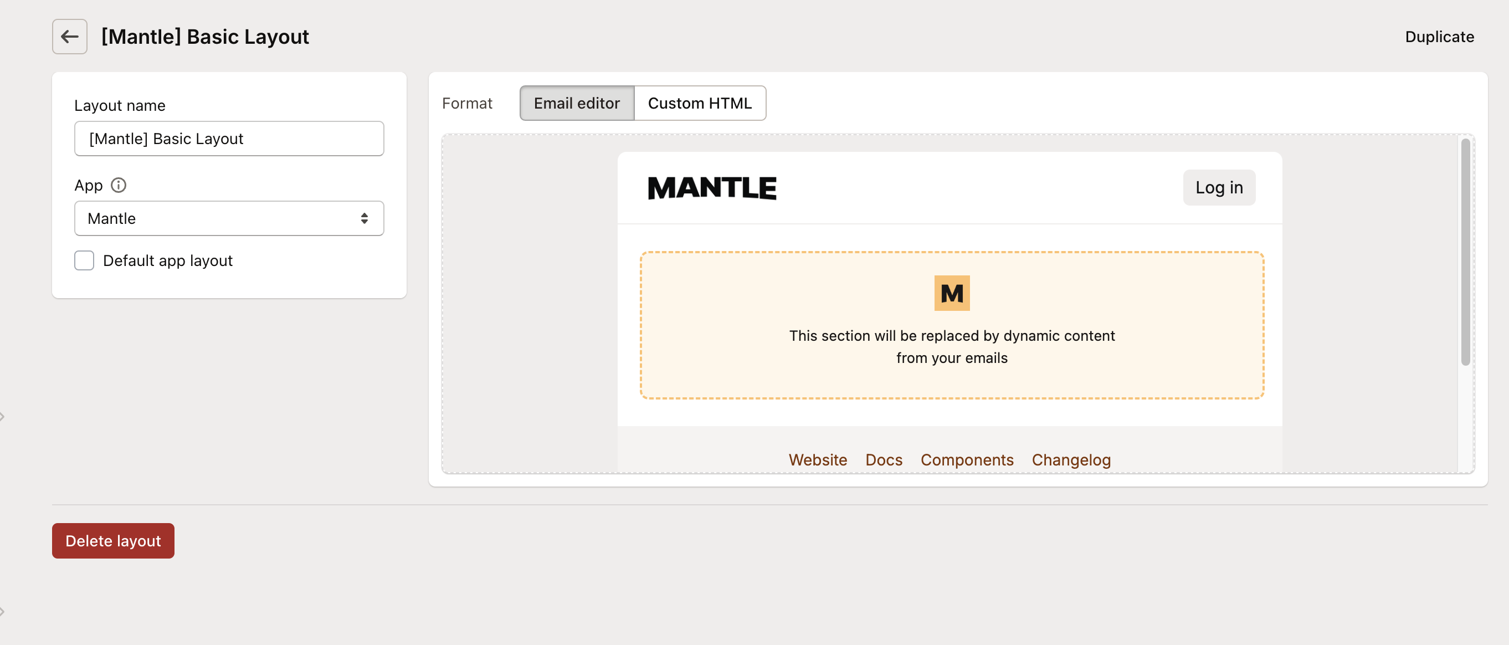1509x645 pixels.
Task: Click the Layout name input field
Action: pyautogui.click(x=229, y=139)
